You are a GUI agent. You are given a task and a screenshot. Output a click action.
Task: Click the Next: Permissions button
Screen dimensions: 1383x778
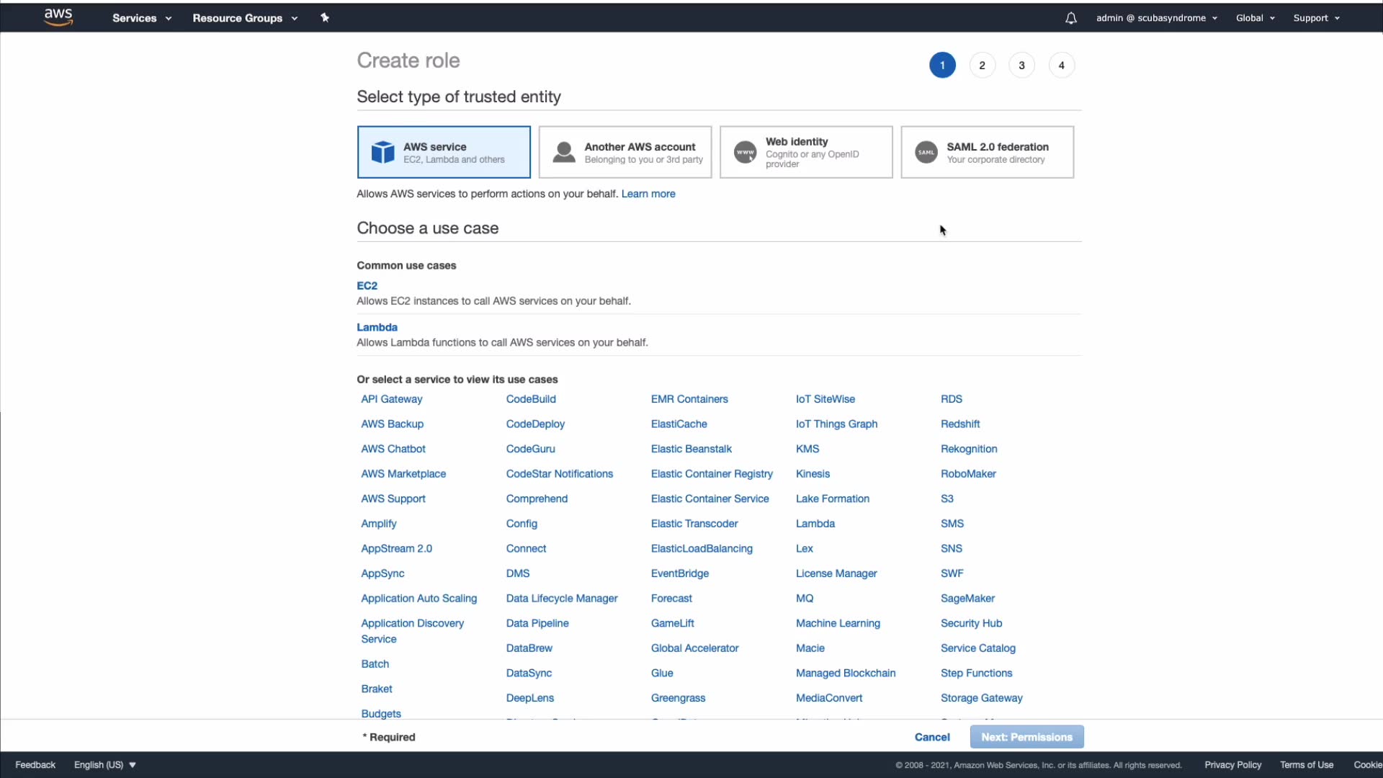tap(1026, 737)
